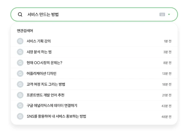Click the search icon beside 어플리케이션 디자인

(20, 73)
